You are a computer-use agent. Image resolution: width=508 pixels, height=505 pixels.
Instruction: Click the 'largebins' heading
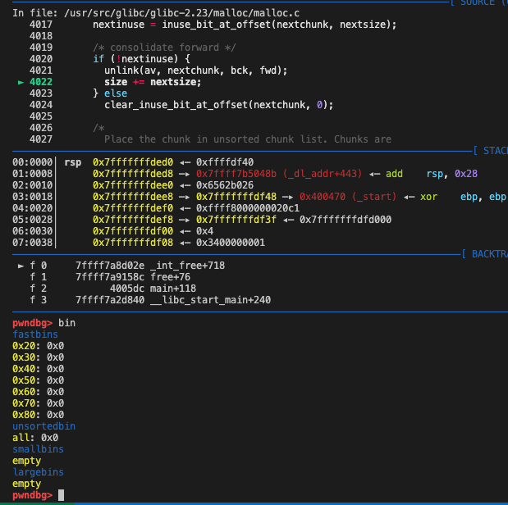point(39,472)
